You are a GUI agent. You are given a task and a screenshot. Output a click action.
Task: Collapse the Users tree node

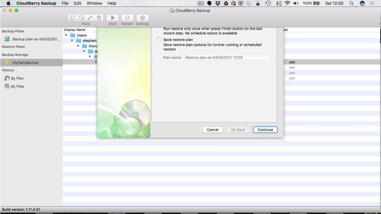pos(66,35)
